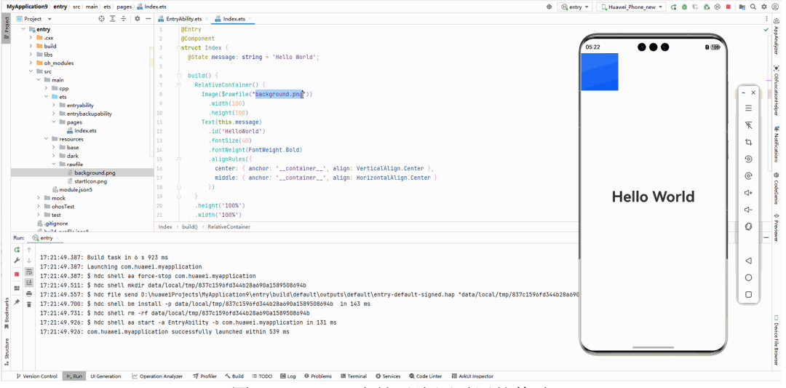Open the entry run configuration dropdown

(575, 7)
